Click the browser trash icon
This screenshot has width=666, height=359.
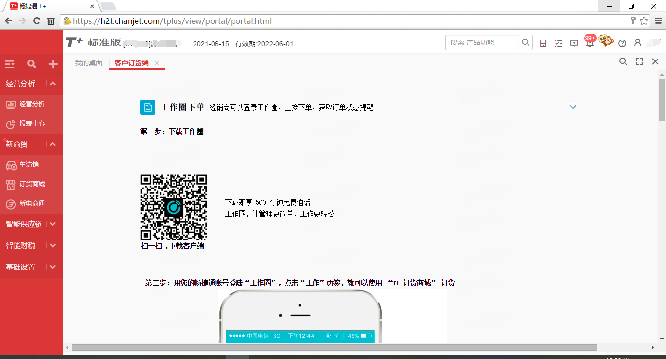coord(51,21)
